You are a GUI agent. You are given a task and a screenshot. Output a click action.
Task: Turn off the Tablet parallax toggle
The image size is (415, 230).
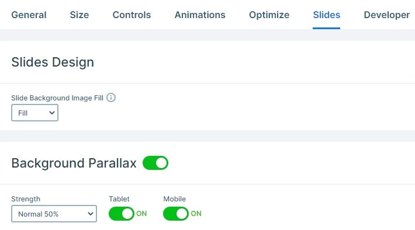[122, 214]
